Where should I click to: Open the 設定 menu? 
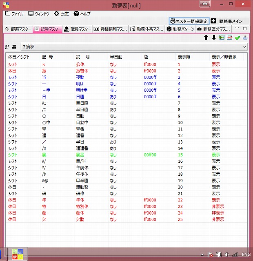click(x=62, y=13)
